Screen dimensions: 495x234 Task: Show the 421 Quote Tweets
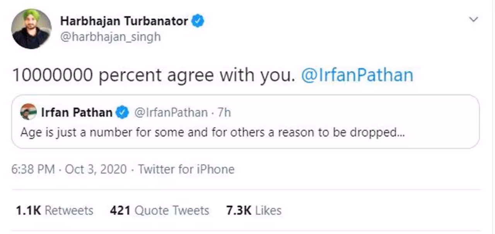(x=159, y=210)
